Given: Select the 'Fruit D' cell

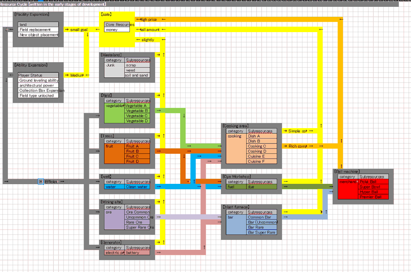Looking at the screenshot, I should [137, 161].
